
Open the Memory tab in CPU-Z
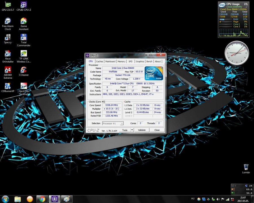click(121, 61)
